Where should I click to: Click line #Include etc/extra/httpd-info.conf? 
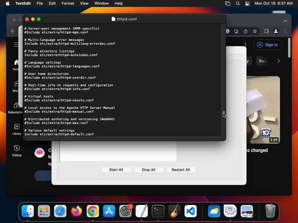tap(57, 89)
